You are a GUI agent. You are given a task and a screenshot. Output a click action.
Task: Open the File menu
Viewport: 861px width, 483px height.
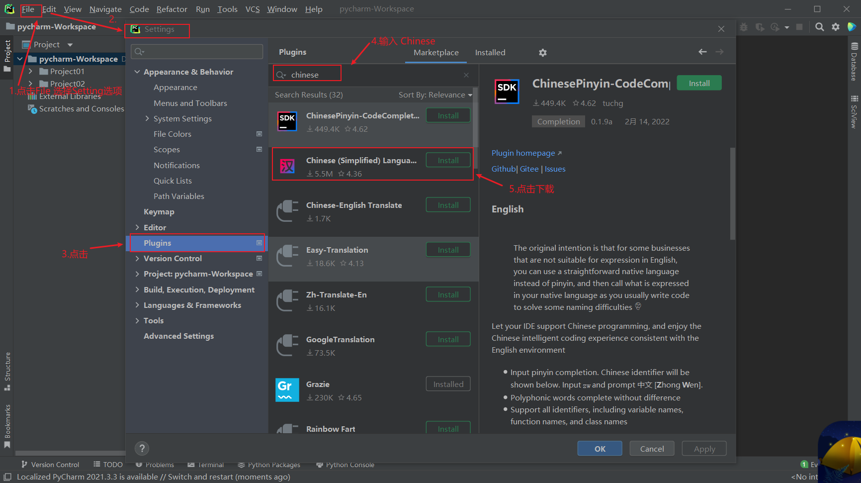tap(28, 9)
